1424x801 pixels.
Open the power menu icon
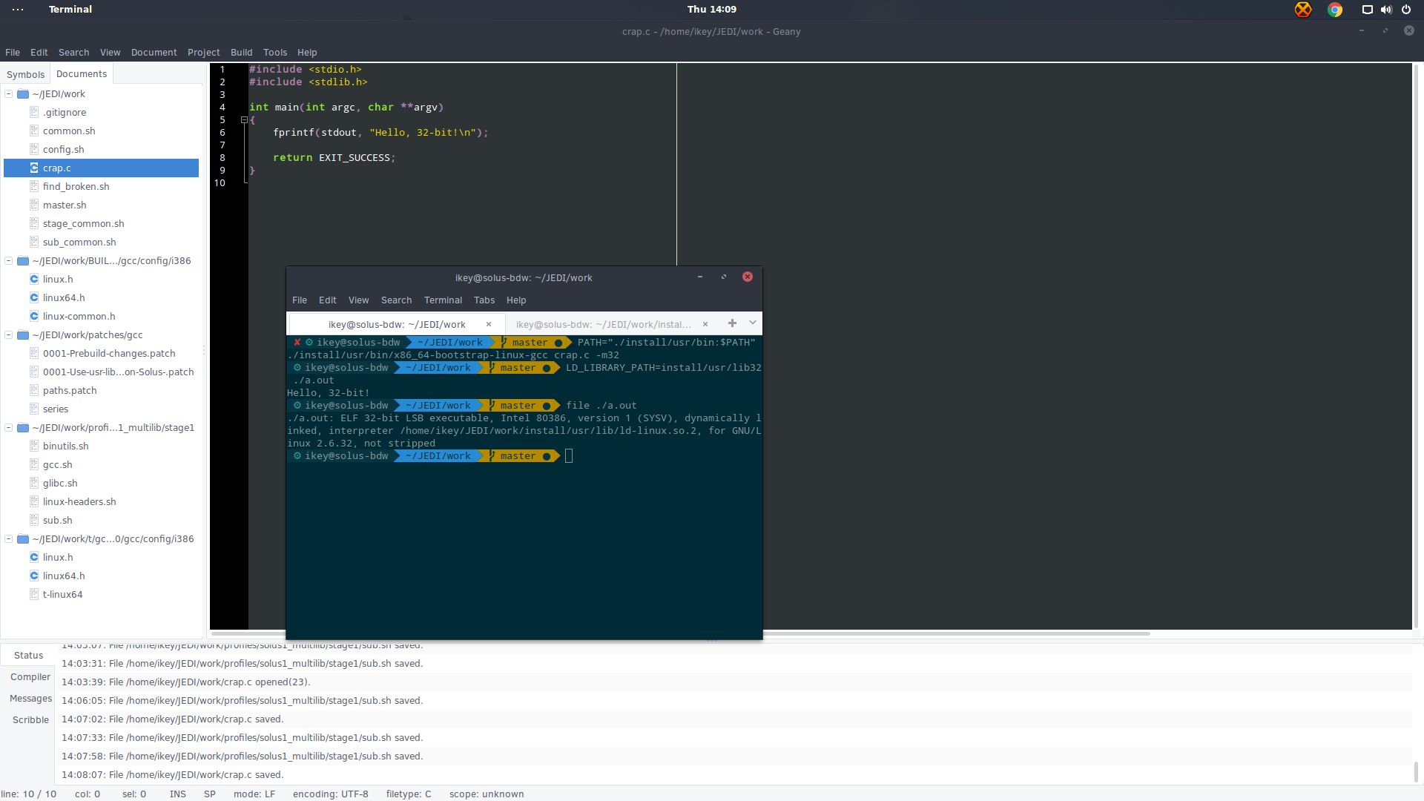pyautogui.click(x=1406, y=10)
